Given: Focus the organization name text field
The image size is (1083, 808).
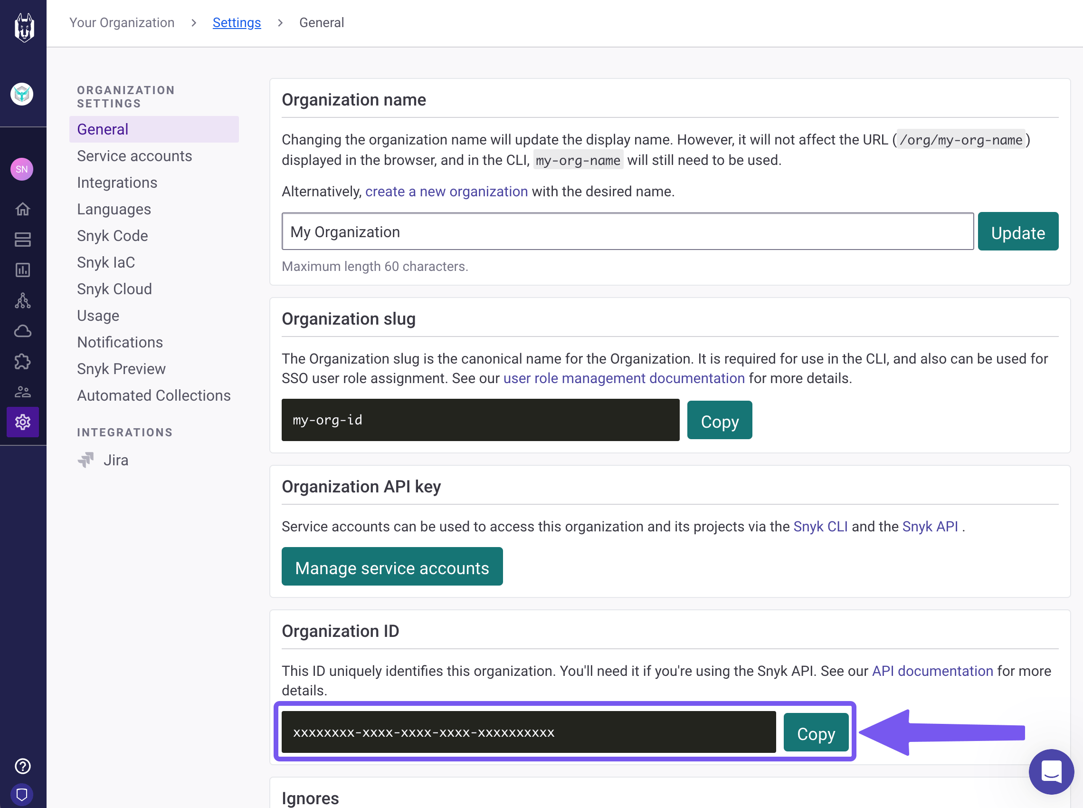Looking at the screenshot, I should tap(627, 232).
